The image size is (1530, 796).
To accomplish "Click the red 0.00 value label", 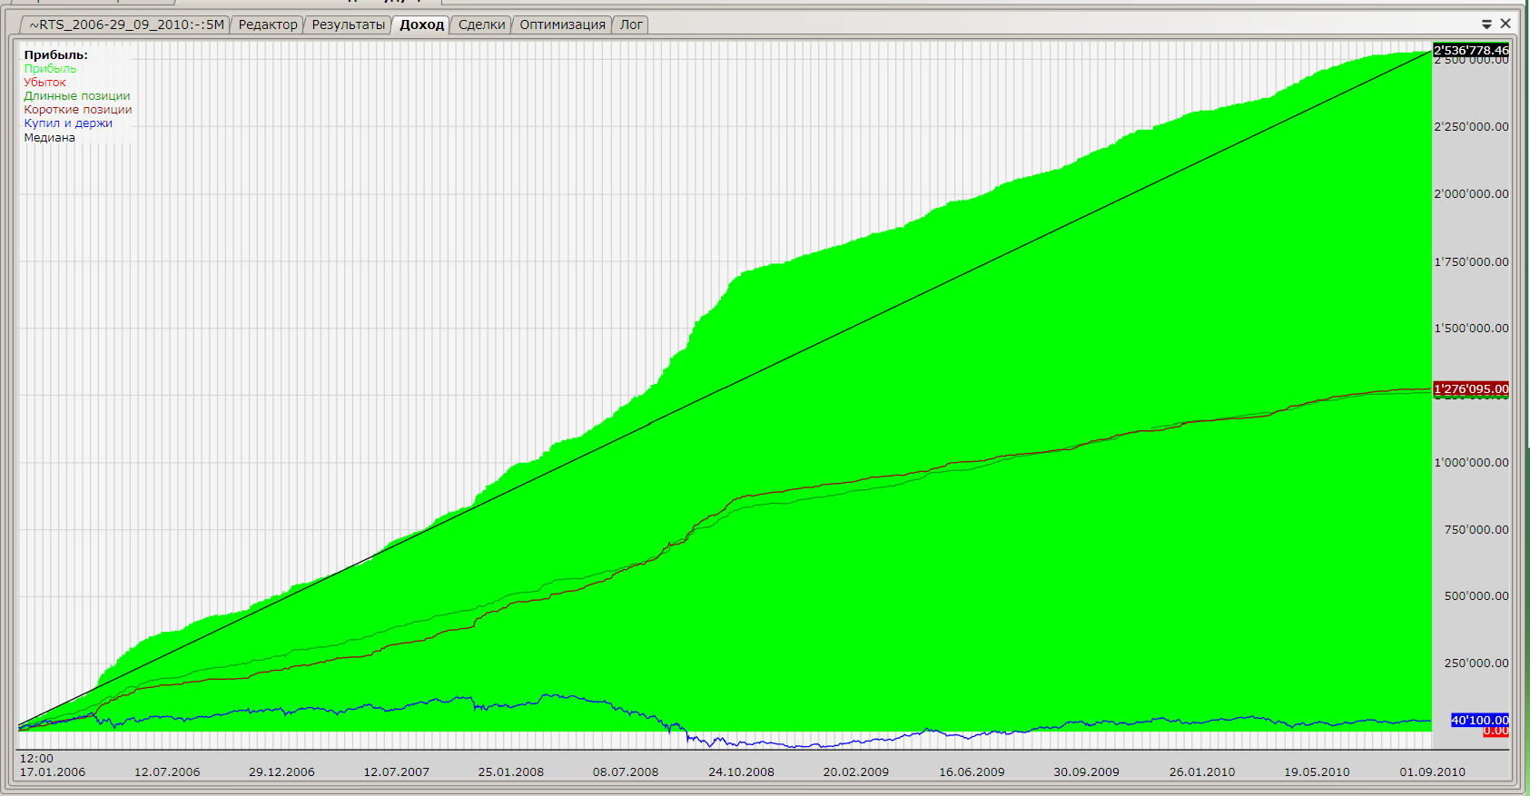I will (1495, 731).
